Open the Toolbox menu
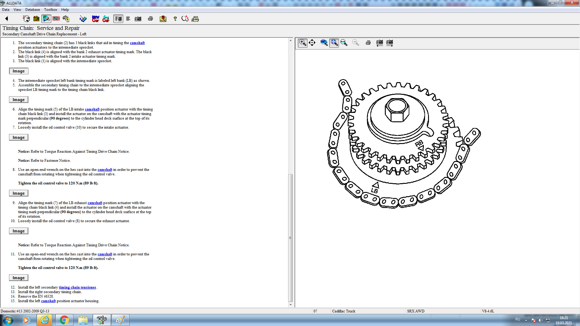Screen dimensions: 580x326 tap(50, 10)
